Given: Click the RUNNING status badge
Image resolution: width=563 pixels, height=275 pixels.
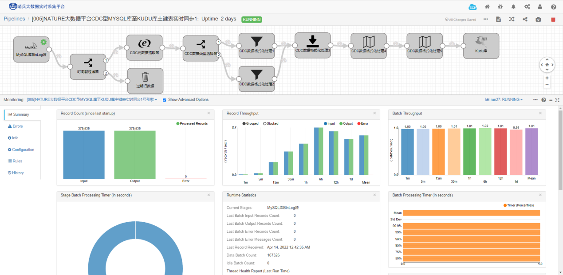Looking at the screenshot, I should pyautogui.click(x=252, y=20).
